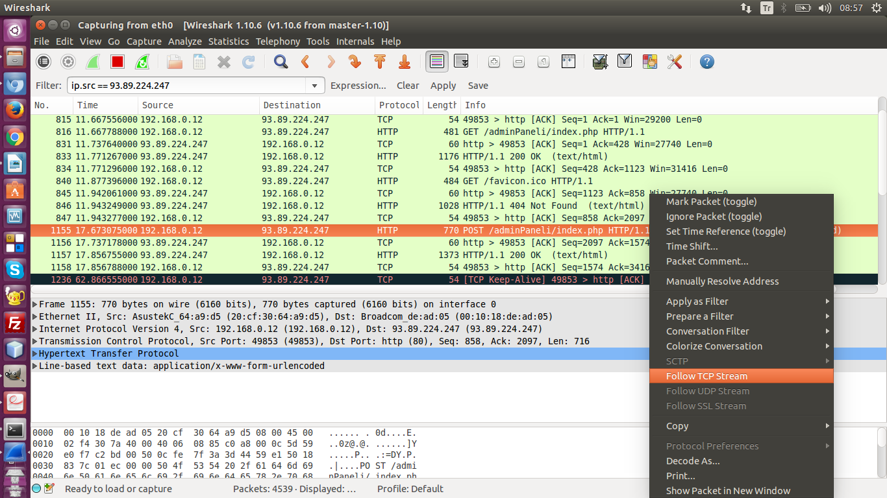Open capture options gear icon

tap(68, 62)
